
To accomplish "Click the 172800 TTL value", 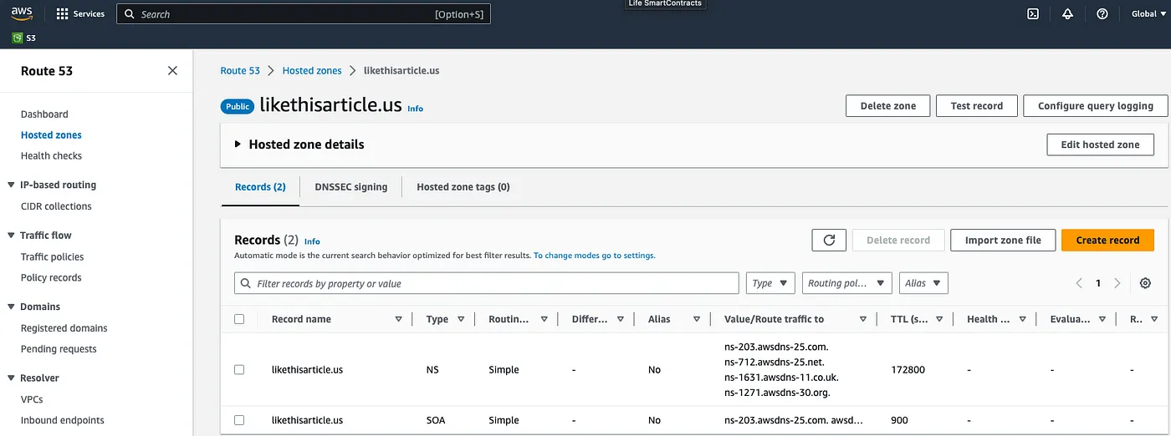I will pyautogui.click(x=908, y=369).
